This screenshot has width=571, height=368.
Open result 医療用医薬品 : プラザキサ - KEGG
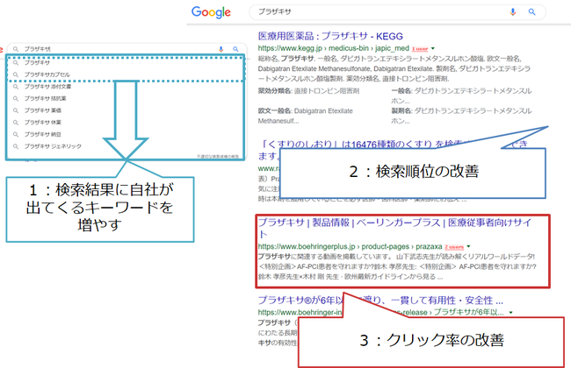330,36
